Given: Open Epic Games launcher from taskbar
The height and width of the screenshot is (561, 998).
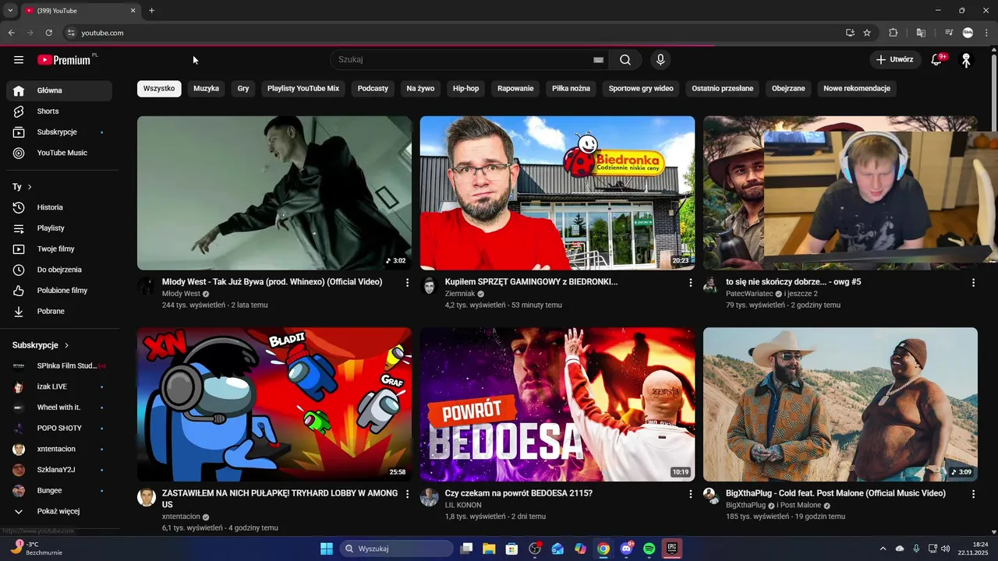Looking at the screenshot, I should 671,549.
